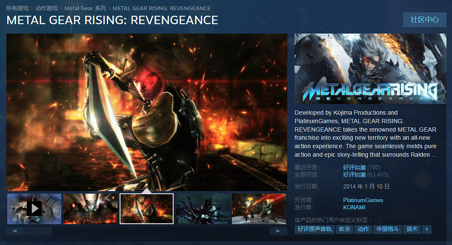The image size is (452, 245).
Task: Open developer page PlatinumGames
Action: click(363, 200)
